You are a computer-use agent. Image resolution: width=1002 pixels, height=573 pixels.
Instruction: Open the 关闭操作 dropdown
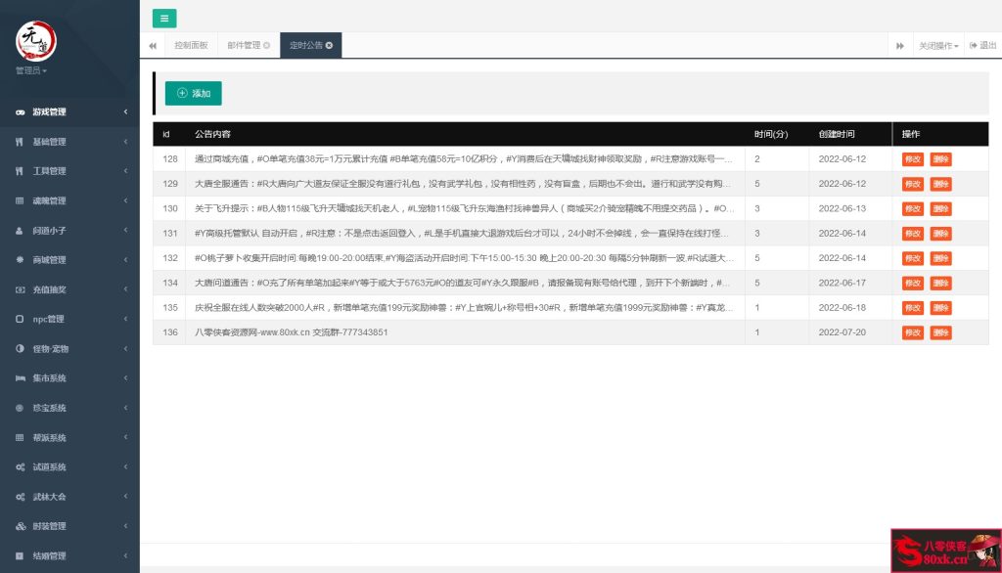coord(938,45)
